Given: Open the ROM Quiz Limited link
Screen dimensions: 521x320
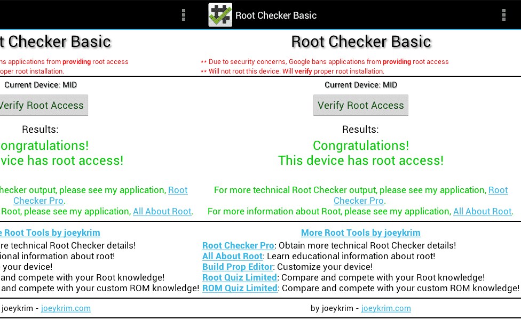Looking at the screenshot, I should click(x=240, y=288).
